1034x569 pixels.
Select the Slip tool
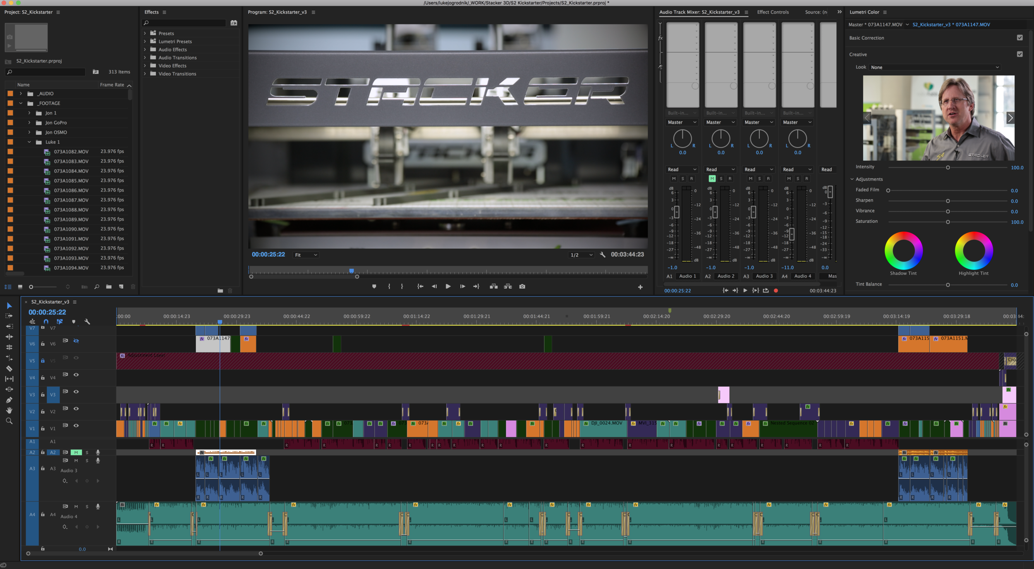(x=9, y=379)
